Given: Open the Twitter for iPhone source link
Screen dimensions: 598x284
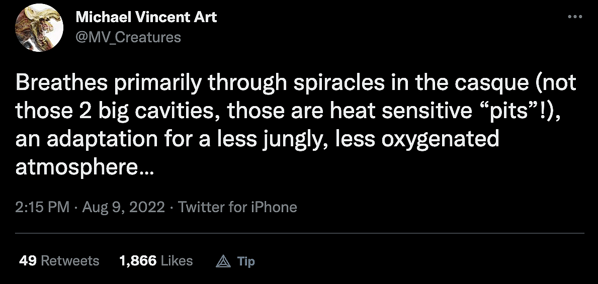Looking at the screenshot, I should (237, 207).
